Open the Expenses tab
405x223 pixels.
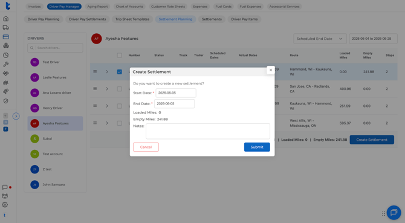point(200,7)
